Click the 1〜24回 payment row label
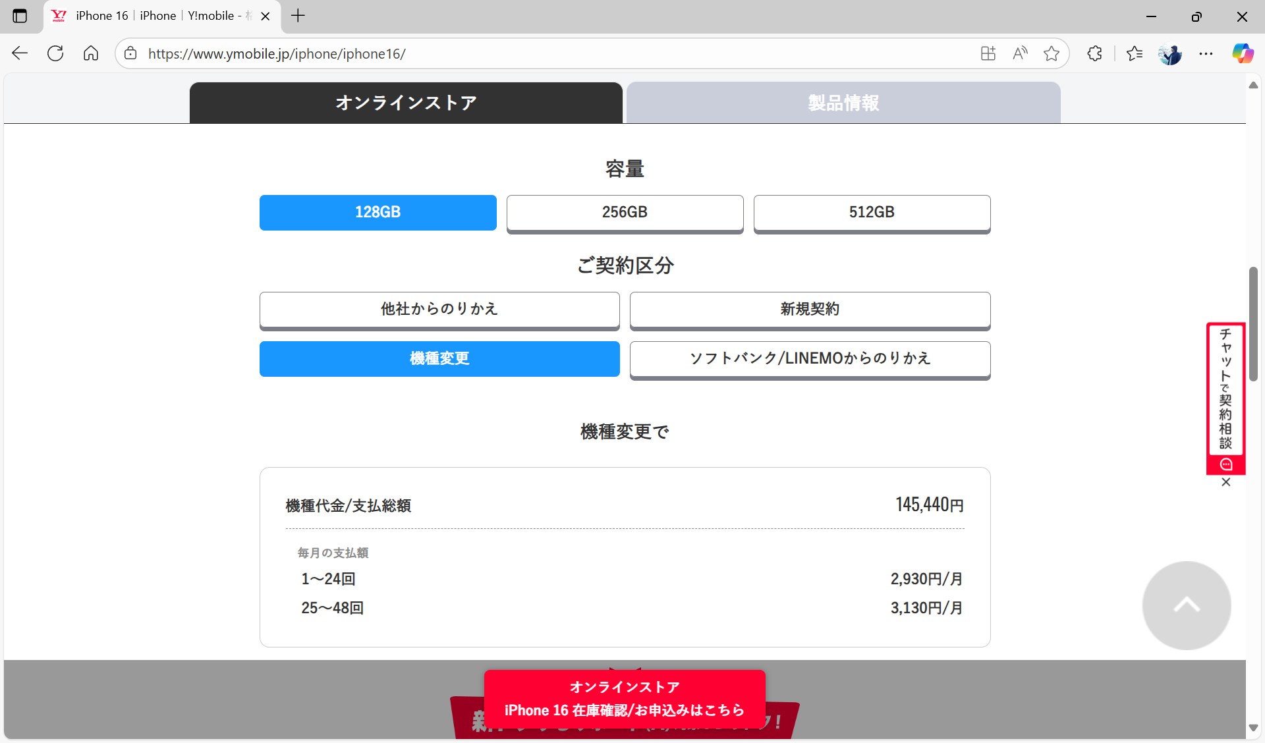 [328, 579]
